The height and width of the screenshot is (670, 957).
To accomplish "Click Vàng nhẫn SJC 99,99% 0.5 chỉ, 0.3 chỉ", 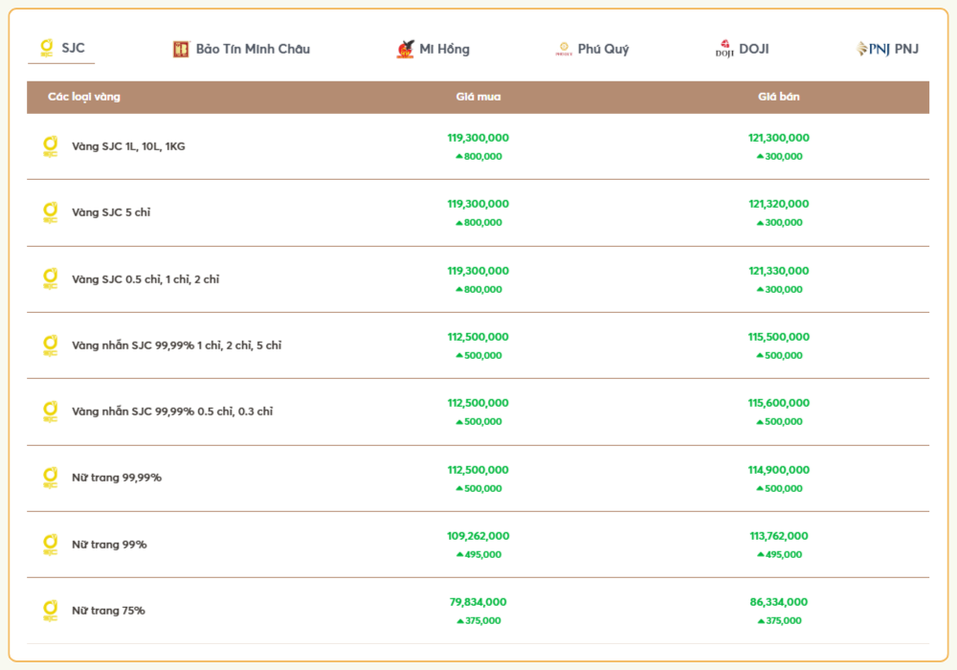I will tap(172, 412).
